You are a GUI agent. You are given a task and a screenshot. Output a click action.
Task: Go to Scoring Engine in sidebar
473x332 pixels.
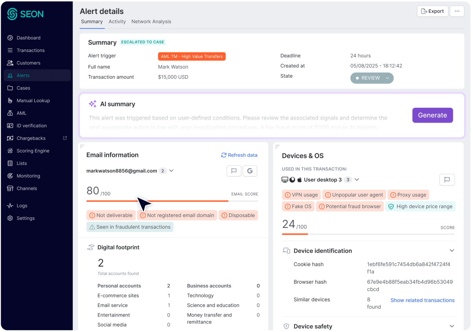coord(33,151)
